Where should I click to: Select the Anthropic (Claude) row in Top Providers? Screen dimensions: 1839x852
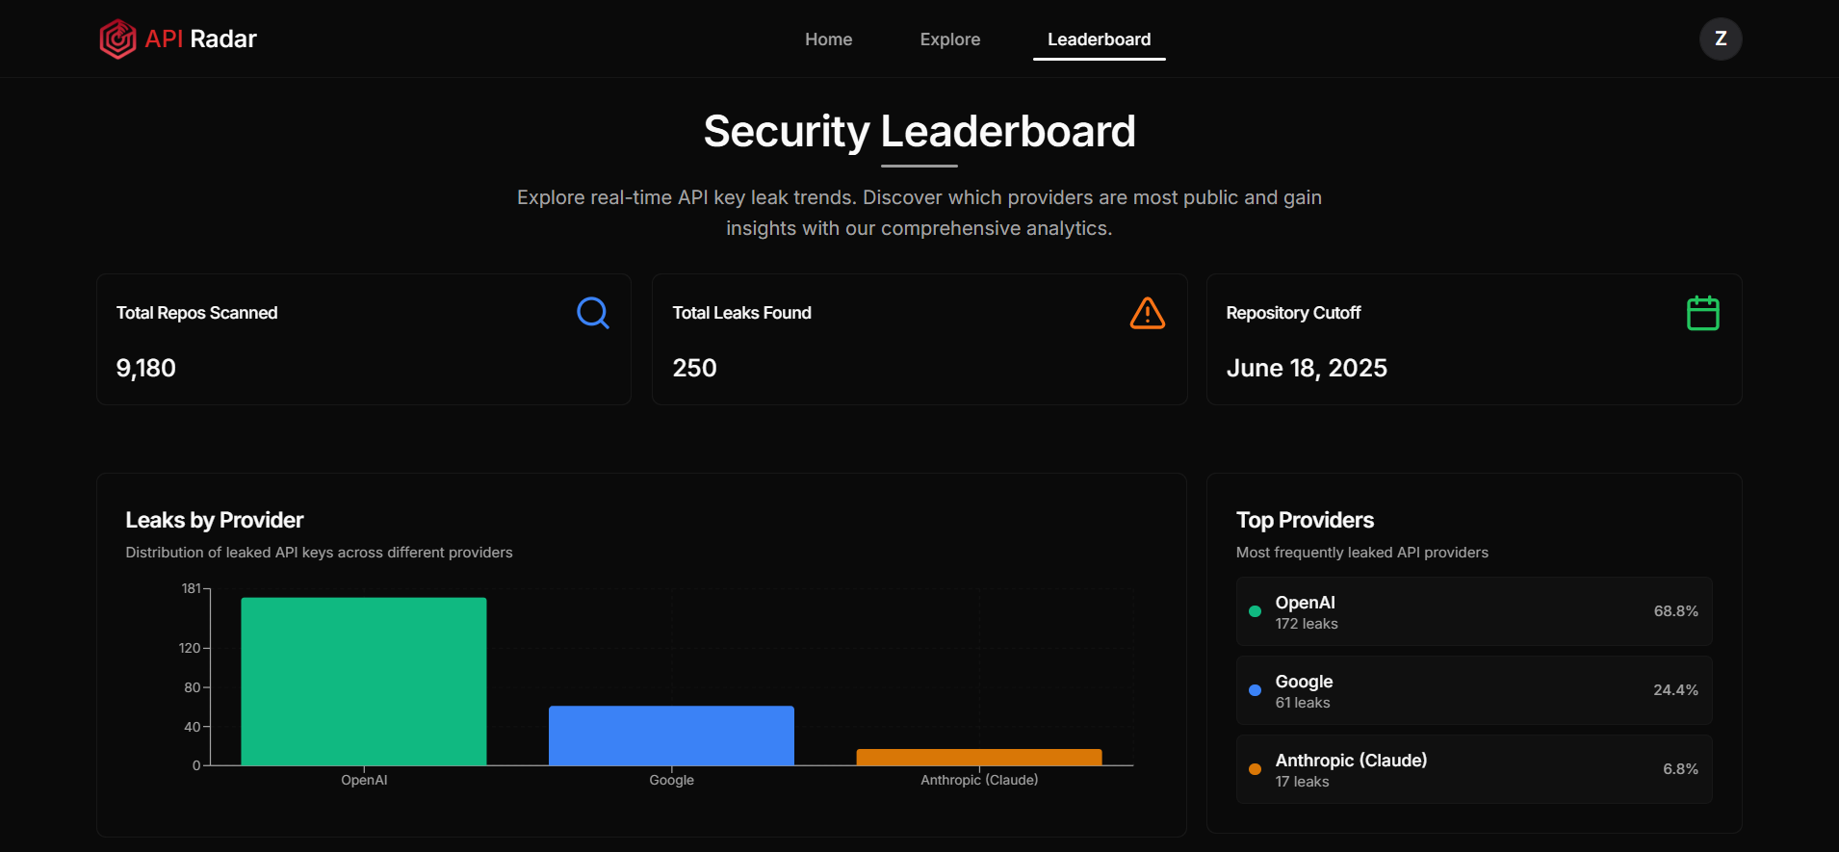[1474, 769]
